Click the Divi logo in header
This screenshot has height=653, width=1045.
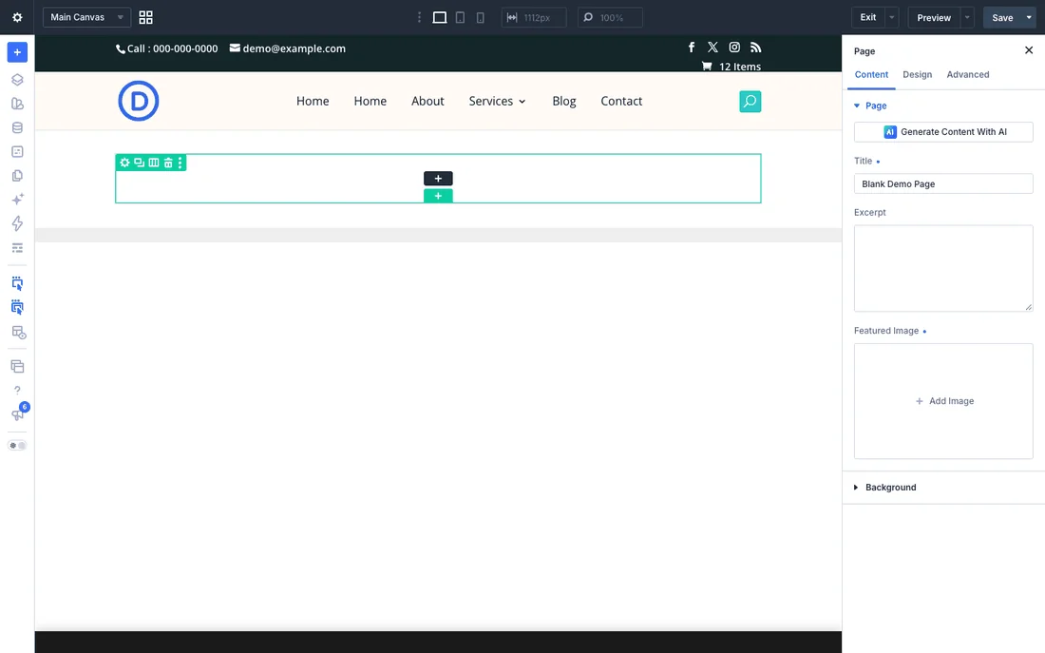pos(139,101)
